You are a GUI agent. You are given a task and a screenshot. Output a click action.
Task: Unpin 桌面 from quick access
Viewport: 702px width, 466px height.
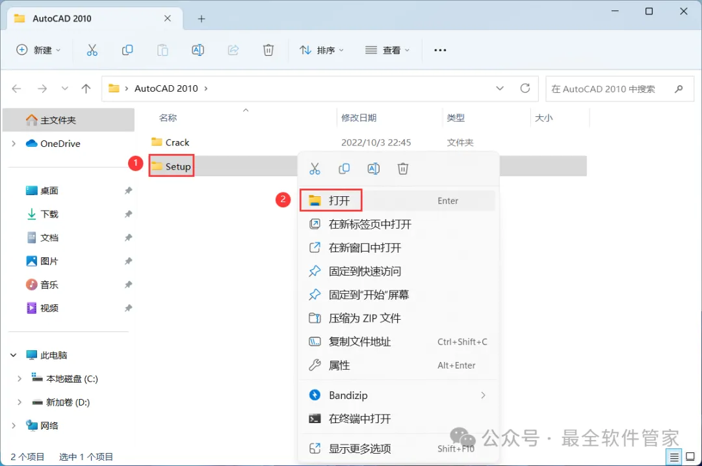pos(129,190)
